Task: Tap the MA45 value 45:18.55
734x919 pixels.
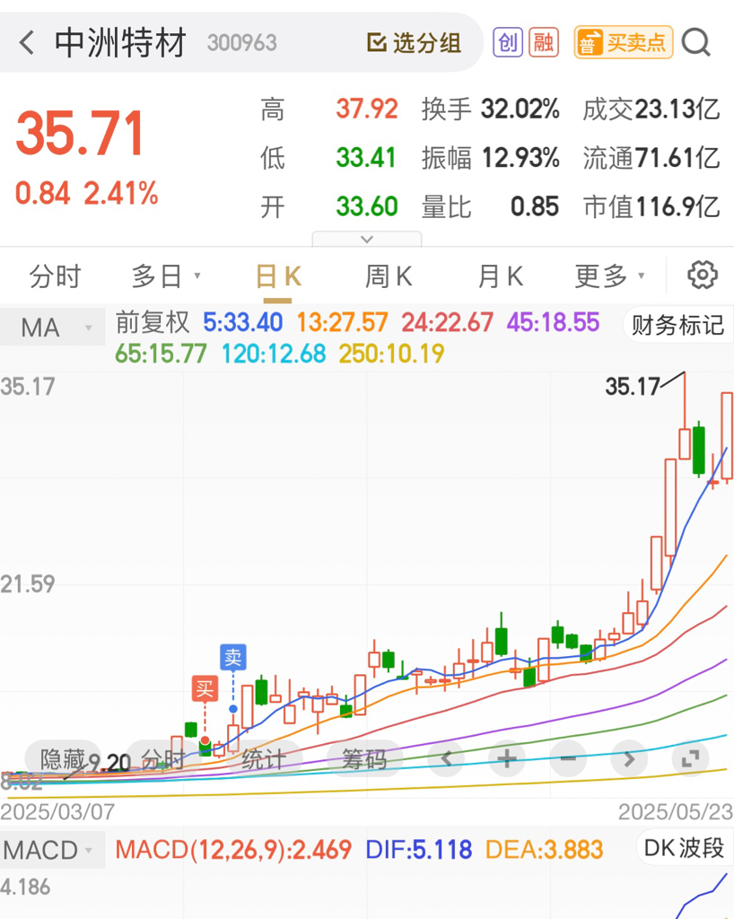Action: pyautogui.click(x=553, y=322)
